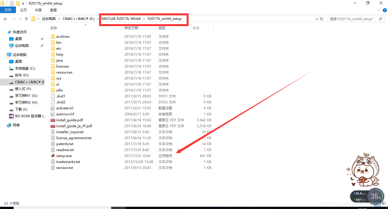Open the 文件 menu

pyautogui.click(x=8, y=10)
